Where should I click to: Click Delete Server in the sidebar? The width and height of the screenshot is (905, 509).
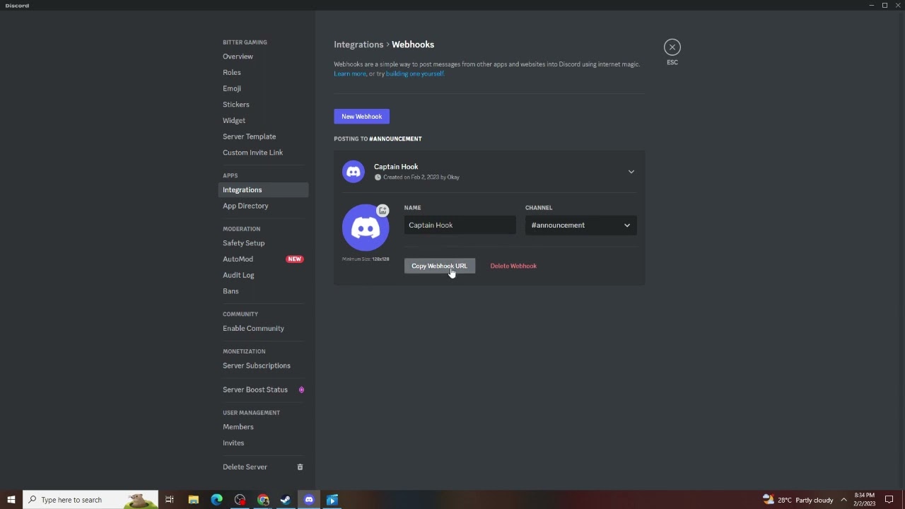(245, 467)
